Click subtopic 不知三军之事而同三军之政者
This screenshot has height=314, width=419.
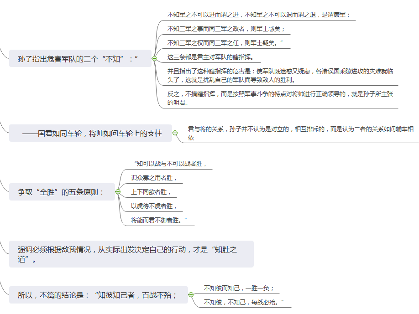click(226, 29)
